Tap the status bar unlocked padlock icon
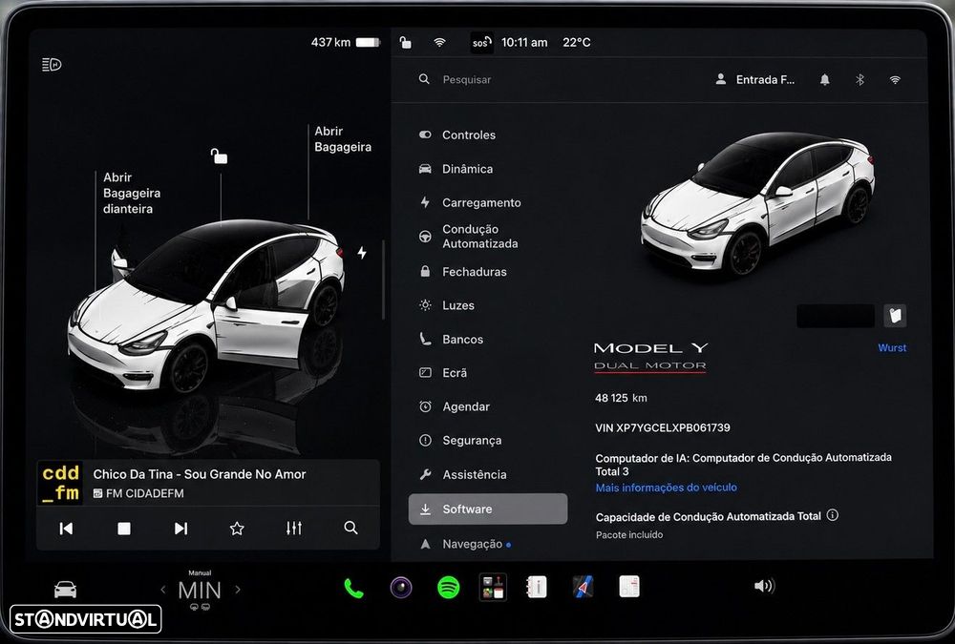This screenshot has width=955, height=644. pos(405,43)
